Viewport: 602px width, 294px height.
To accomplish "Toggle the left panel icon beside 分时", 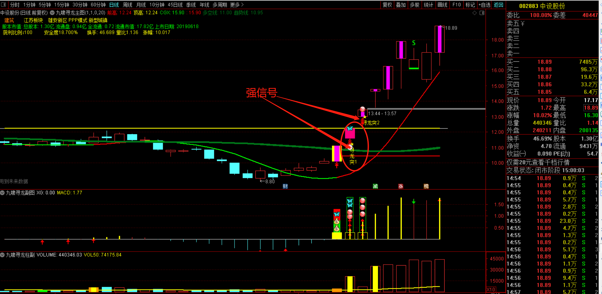I will (3, 5).
